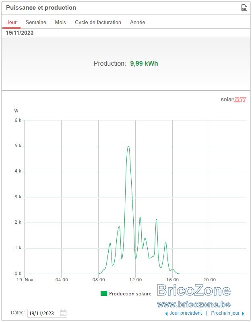Click the SolarEdge logo on the chart
The image size is (252, 322).
[x=233, y=100]
